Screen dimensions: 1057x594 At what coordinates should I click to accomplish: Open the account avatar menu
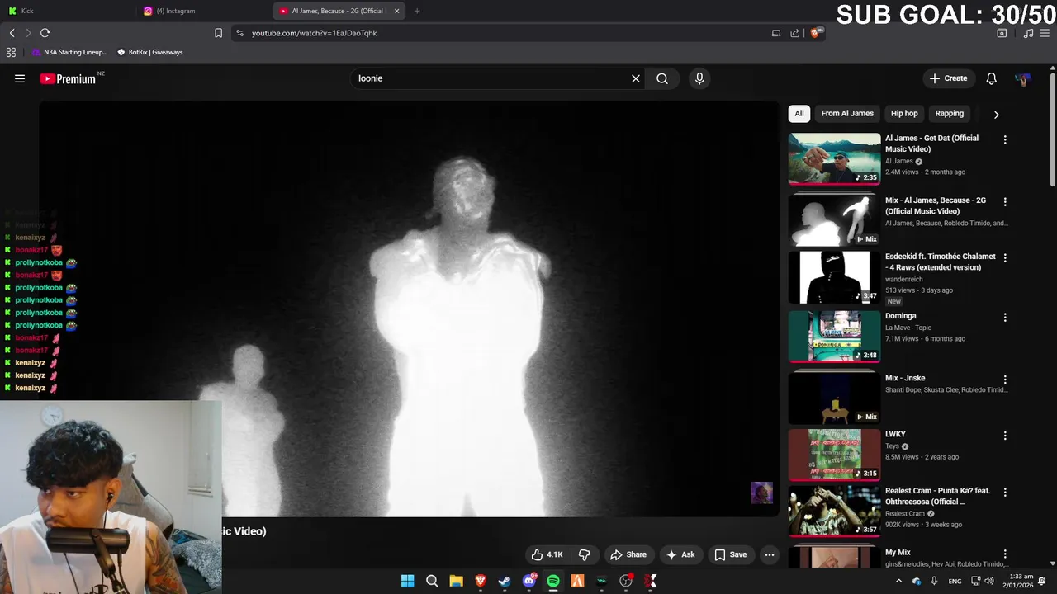(1023, 78)
